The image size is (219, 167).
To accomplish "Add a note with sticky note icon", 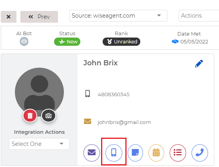I will coord(135,153).
